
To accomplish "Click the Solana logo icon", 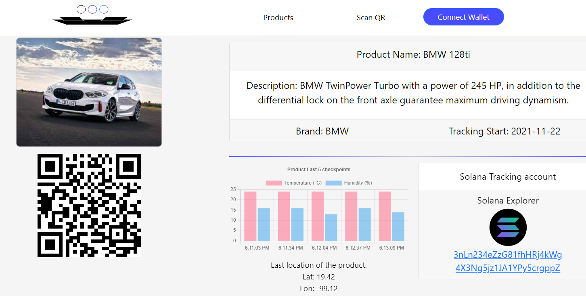I will tap(508, 227).
